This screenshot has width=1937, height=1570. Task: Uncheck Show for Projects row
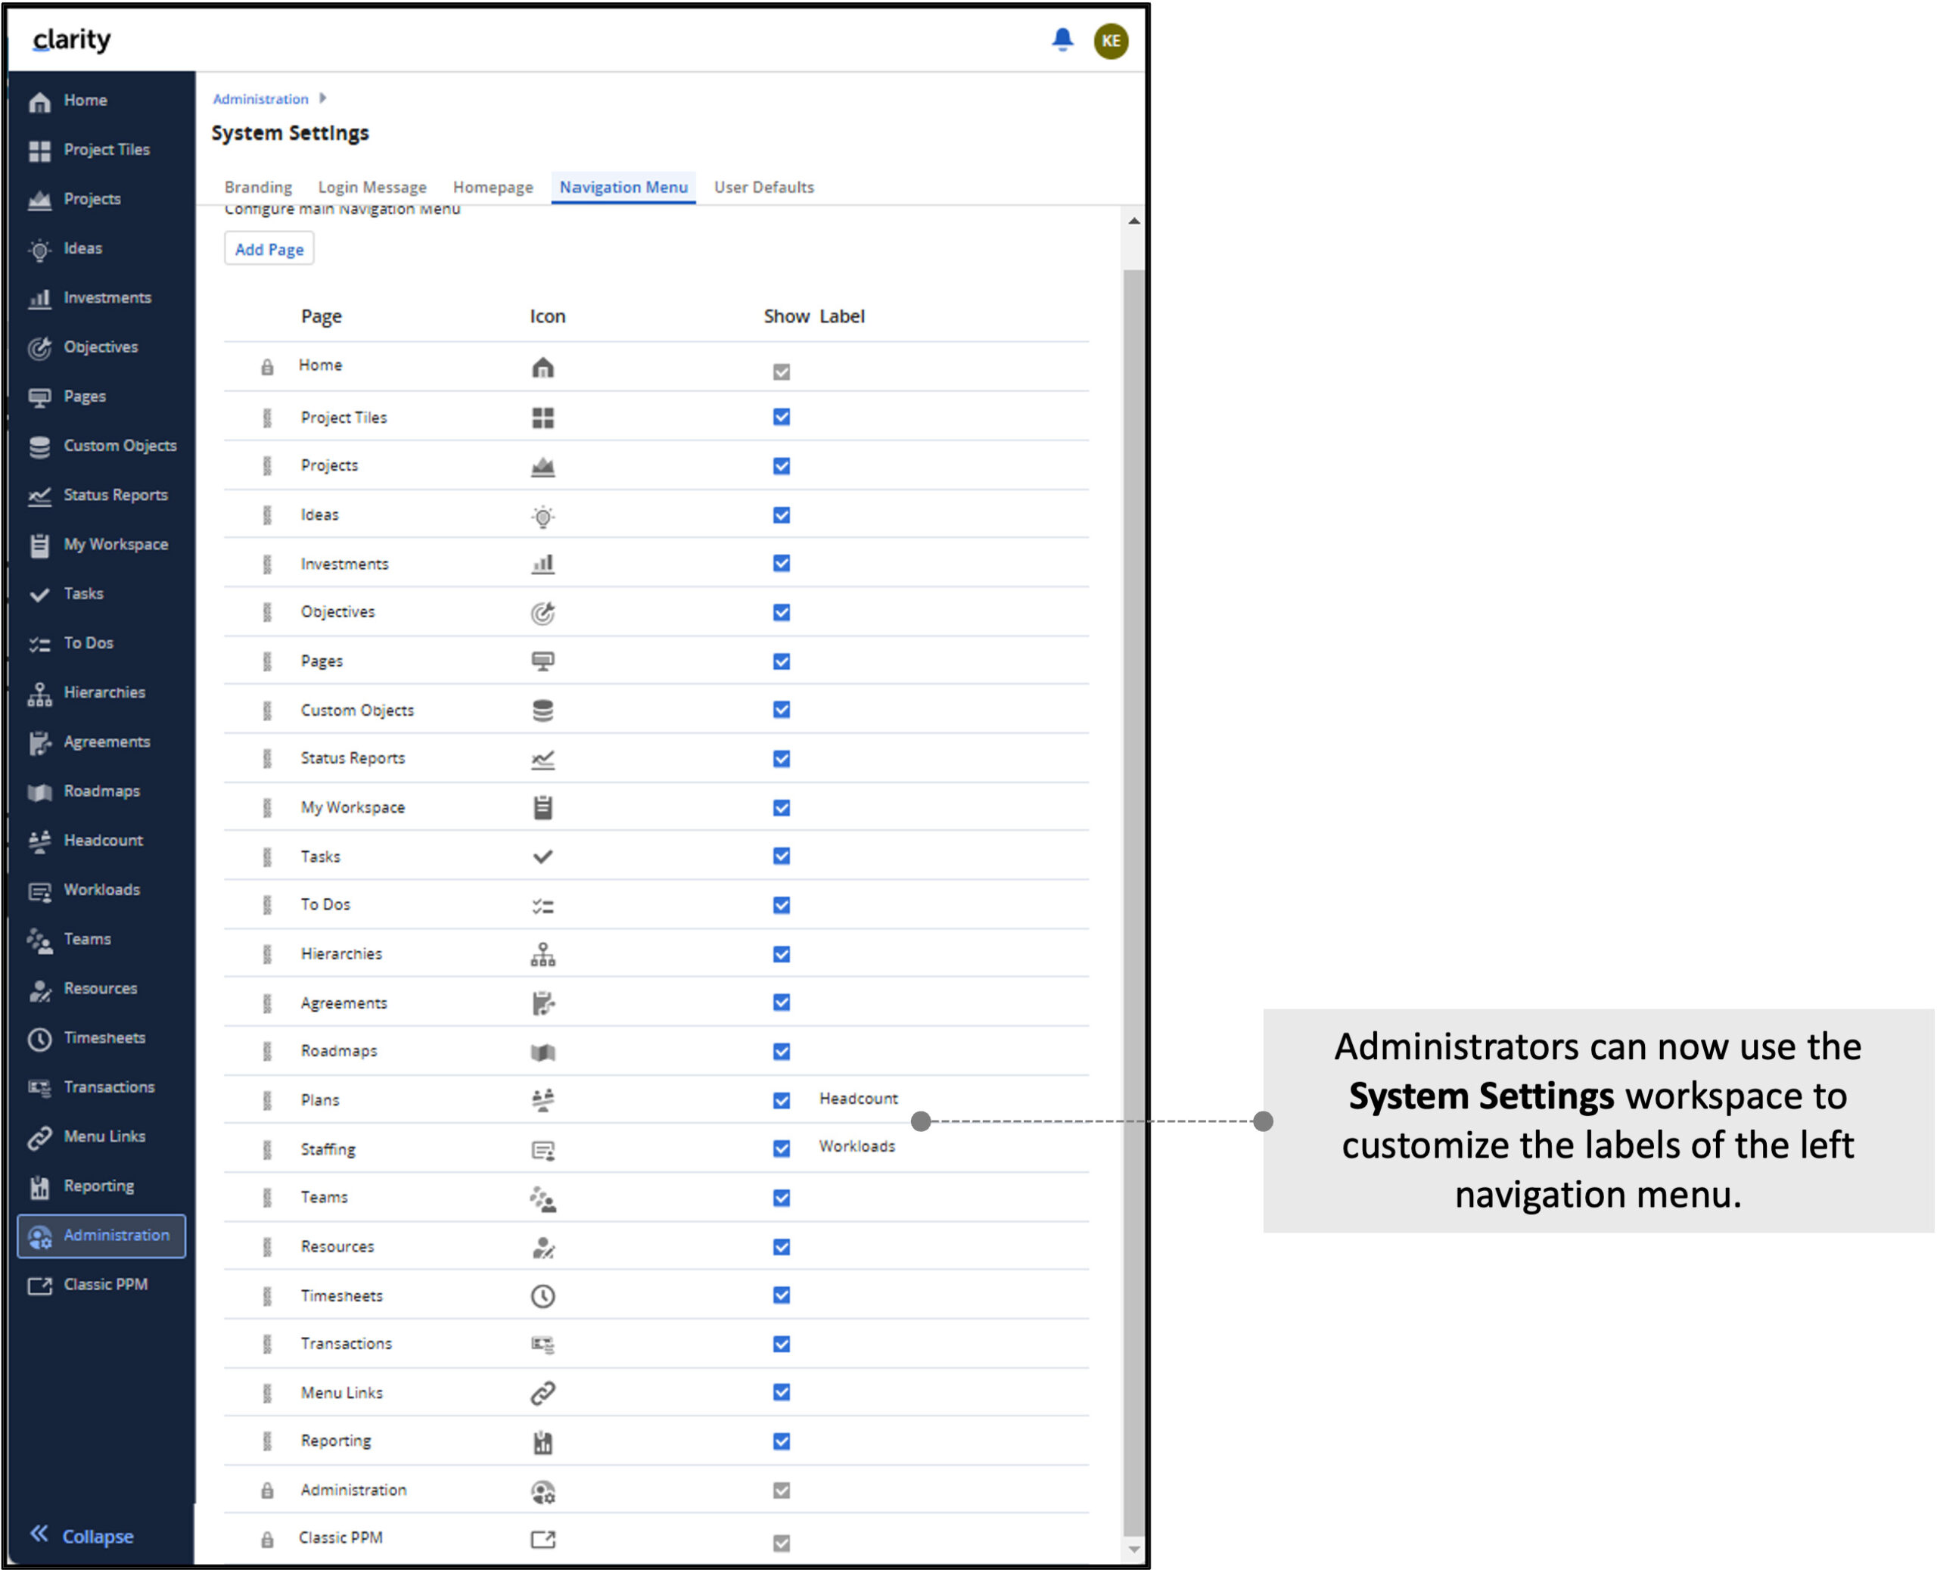pos(782,466)
